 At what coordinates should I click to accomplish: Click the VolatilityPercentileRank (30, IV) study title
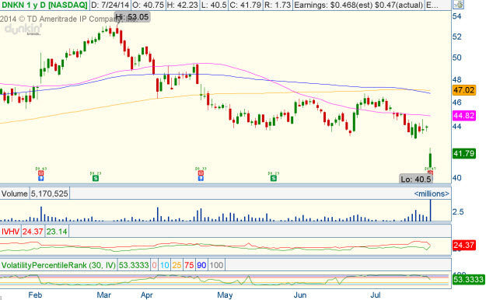58,265
